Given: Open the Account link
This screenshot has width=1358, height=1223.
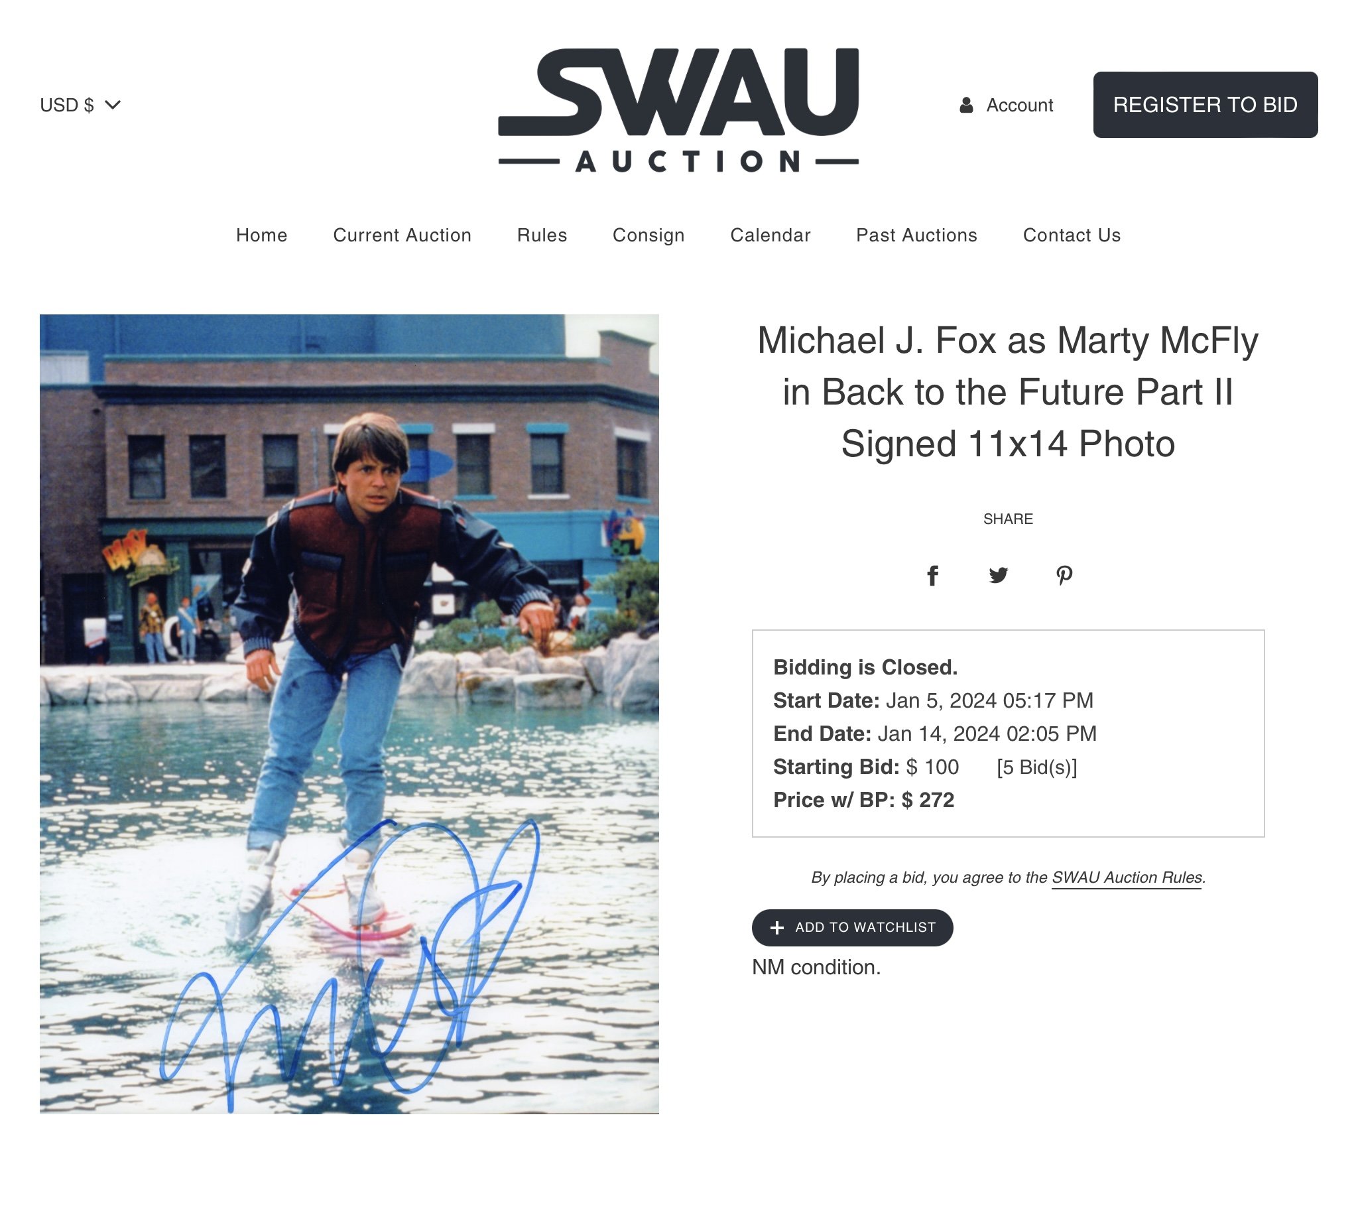Looking at the screenshot, I should coord(1018,105).
